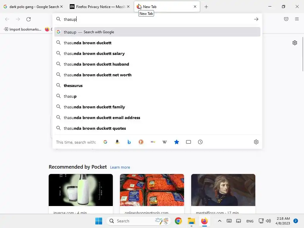Open volume control in system tray
Screen dimensions: 304x228
pyautogui.click(x=268, y=221)
